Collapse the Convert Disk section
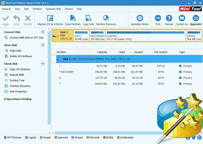This screenshot has height=144, width=203. 43,32
